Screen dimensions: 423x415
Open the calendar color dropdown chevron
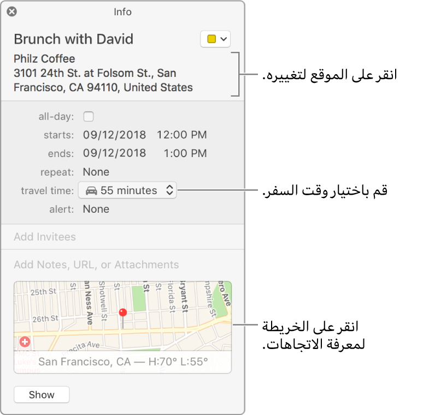[224, 39]
